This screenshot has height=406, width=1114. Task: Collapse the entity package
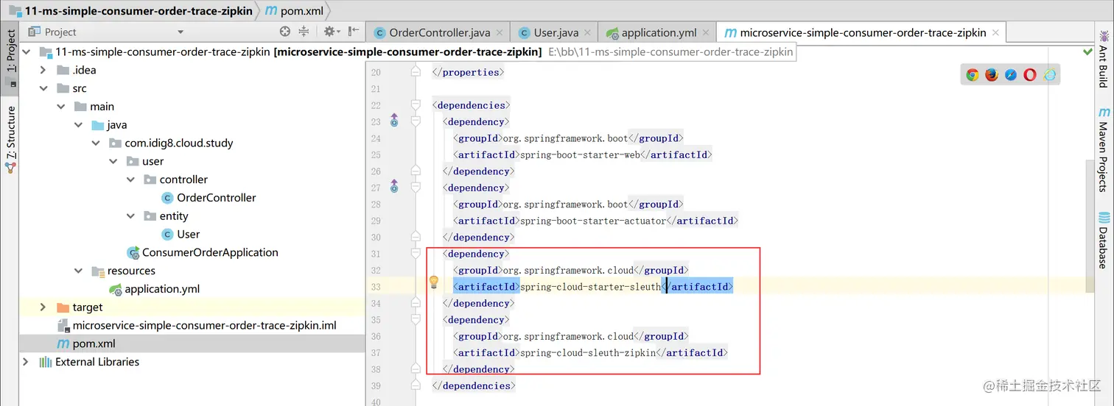(x=130, y=216)
